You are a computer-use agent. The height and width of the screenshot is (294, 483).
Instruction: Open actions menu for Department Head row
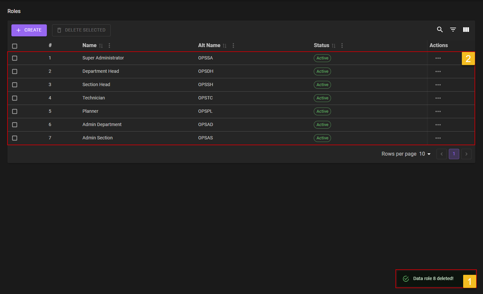point(438,71)
